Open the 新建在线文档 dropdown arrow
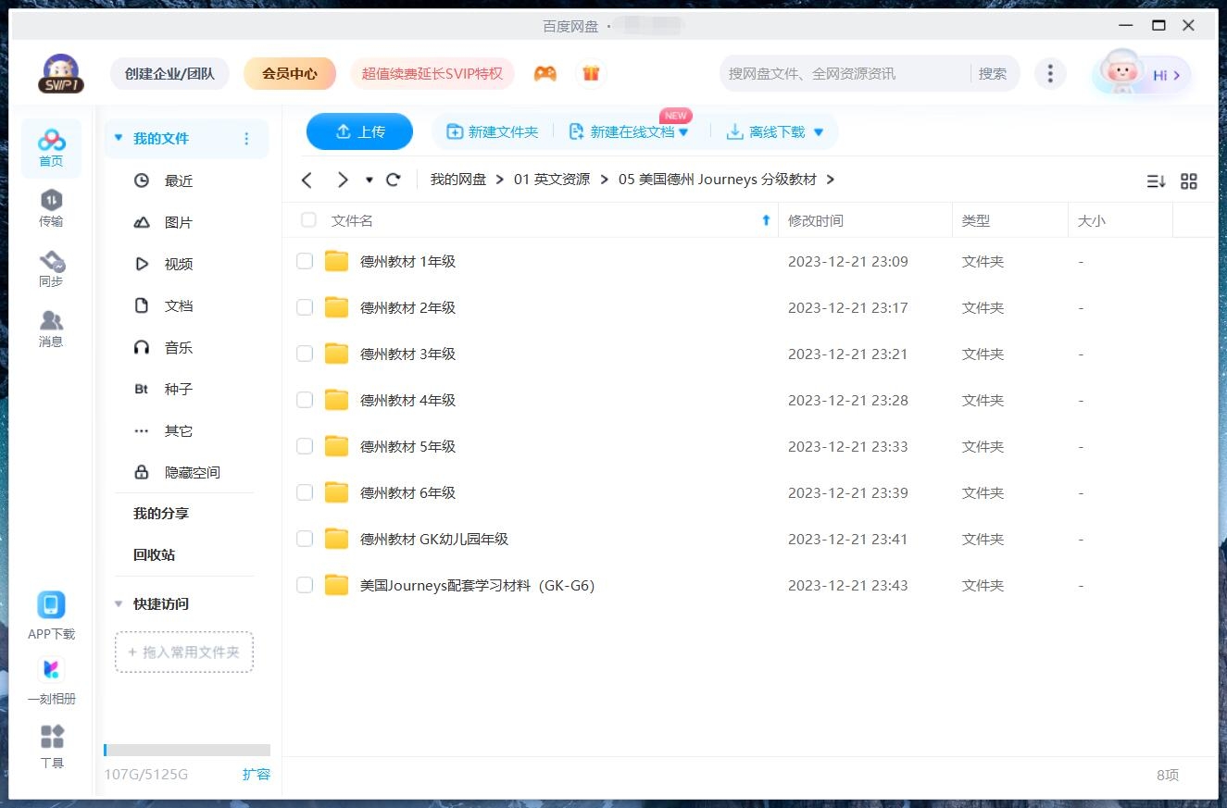 [x=682, y=131]
